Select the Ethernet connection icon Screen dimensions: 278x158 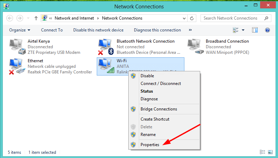point(17,66)
